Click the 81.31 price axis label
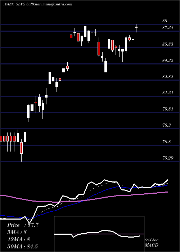The width and height of the screenshot is (180, 252). 168,93
